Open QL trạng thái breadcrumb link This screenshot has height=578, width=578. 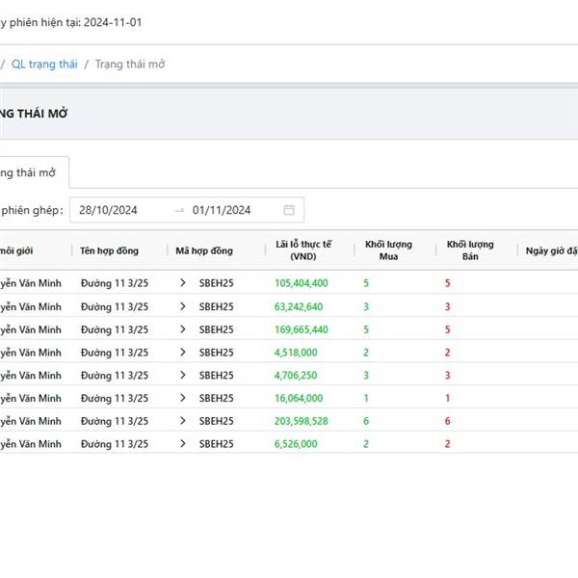coord(44,65)
